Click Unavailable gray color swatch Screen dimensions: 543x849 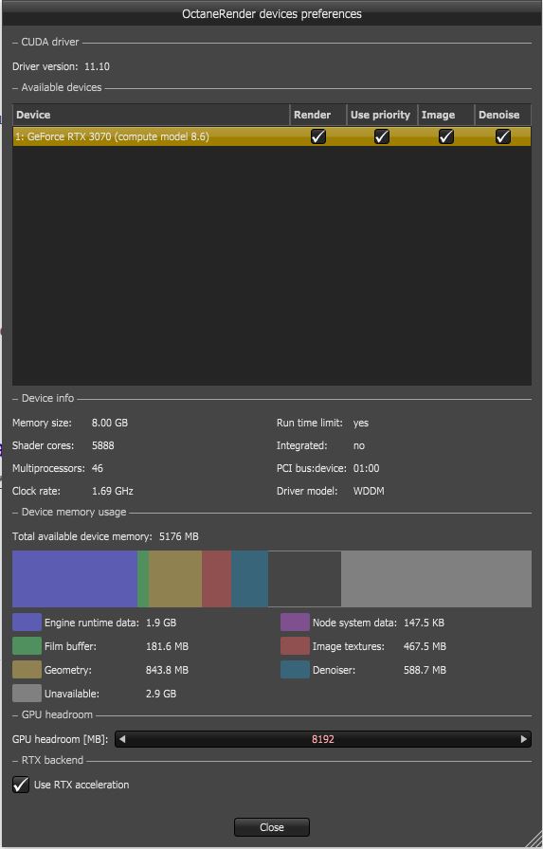(27, 694)
